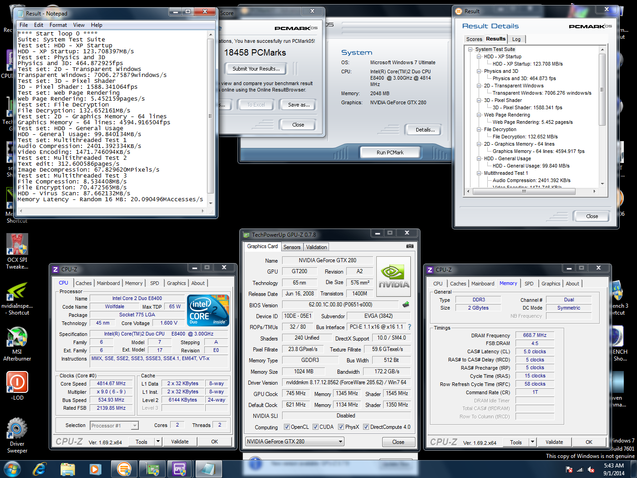Image resolution: width=637 pixels, height=478 pixels.
Task: Open Mainboard tab in left CPU-Z
Action: (108, 283)
